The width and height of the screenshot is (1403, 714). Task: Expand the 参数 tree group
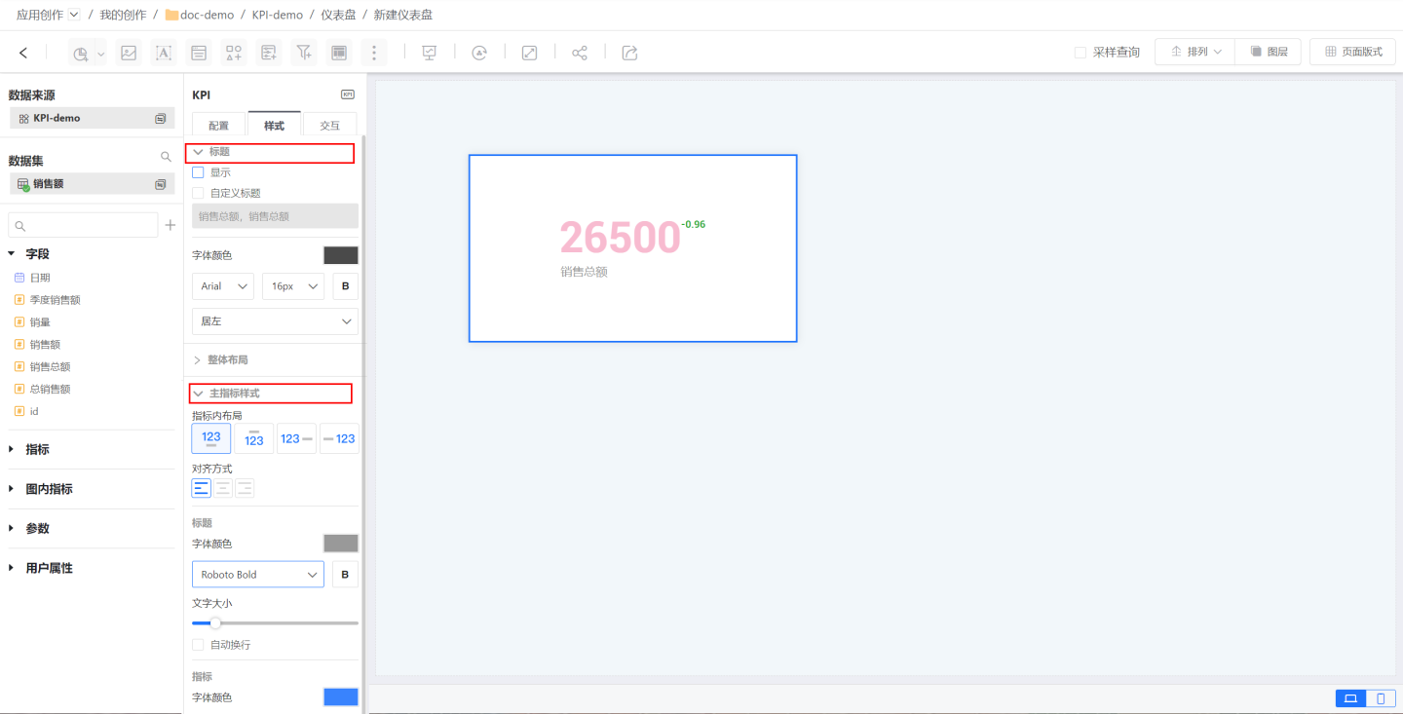pos(12,529)
